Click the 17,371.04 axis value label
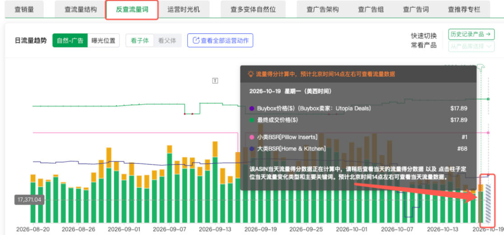The height and width of the screenshot is (235, 504). click(x=28, y=200)
